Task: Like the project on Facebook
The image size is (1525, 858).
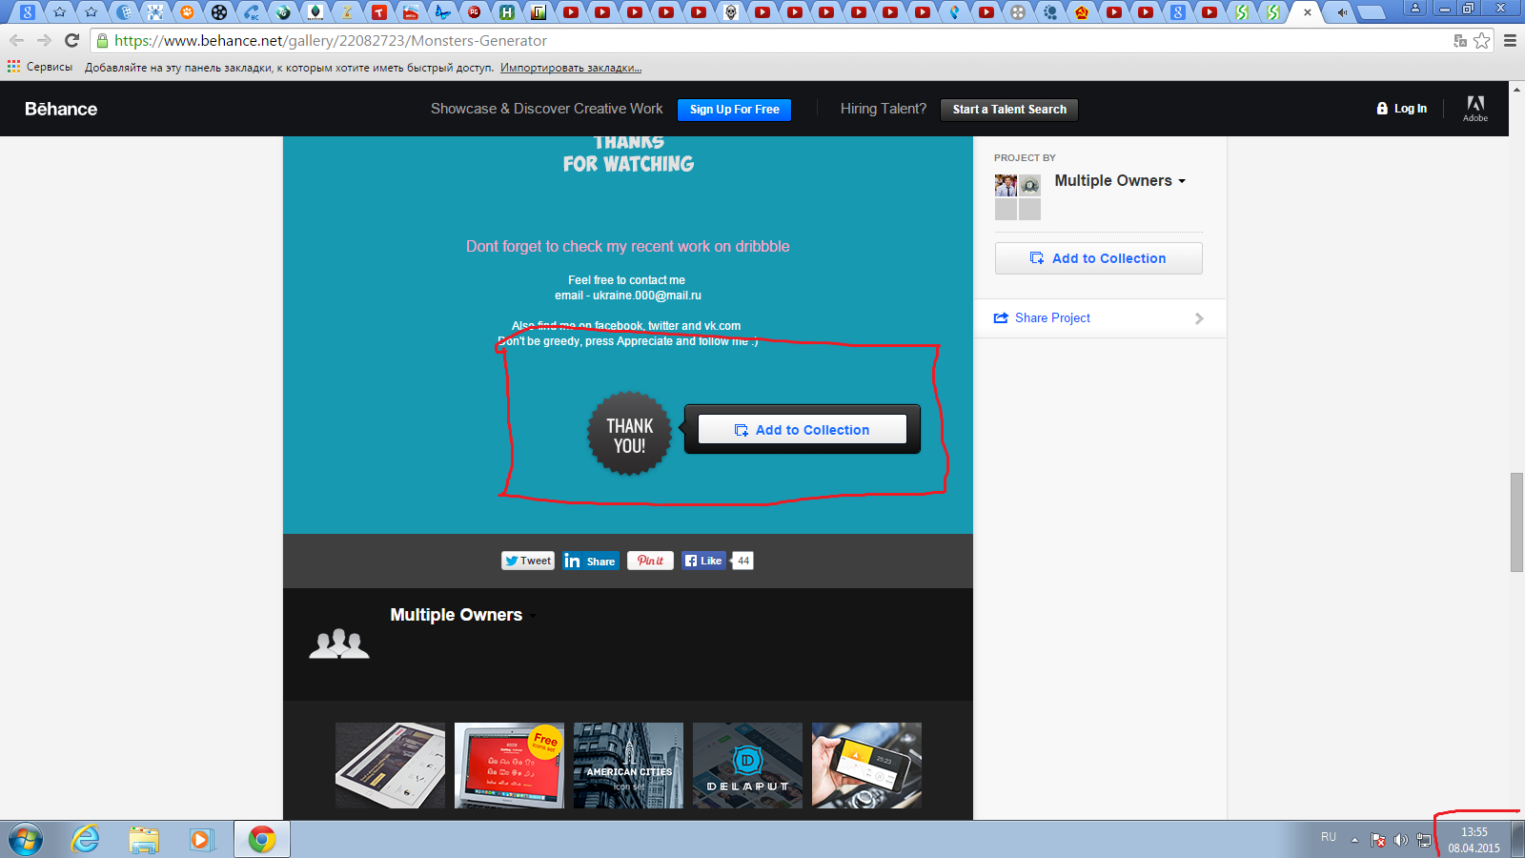Action: 703,561
